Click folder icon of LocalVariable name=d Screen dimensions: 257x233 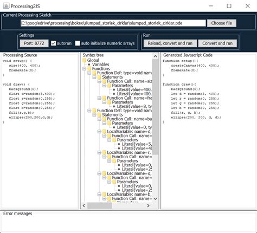tap(104, 132)
